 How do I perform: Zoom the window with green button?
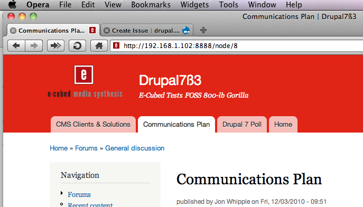pos(33,16)
